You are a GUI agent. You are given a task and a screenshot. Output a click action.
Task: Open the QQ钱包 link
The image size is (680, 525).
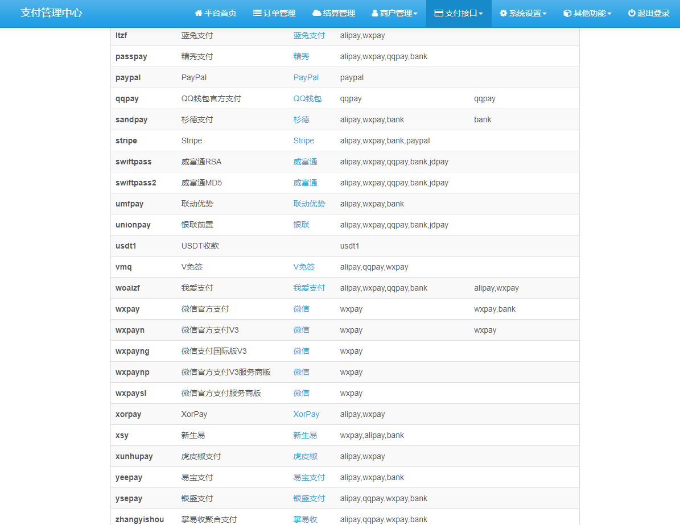coord(307,98)
